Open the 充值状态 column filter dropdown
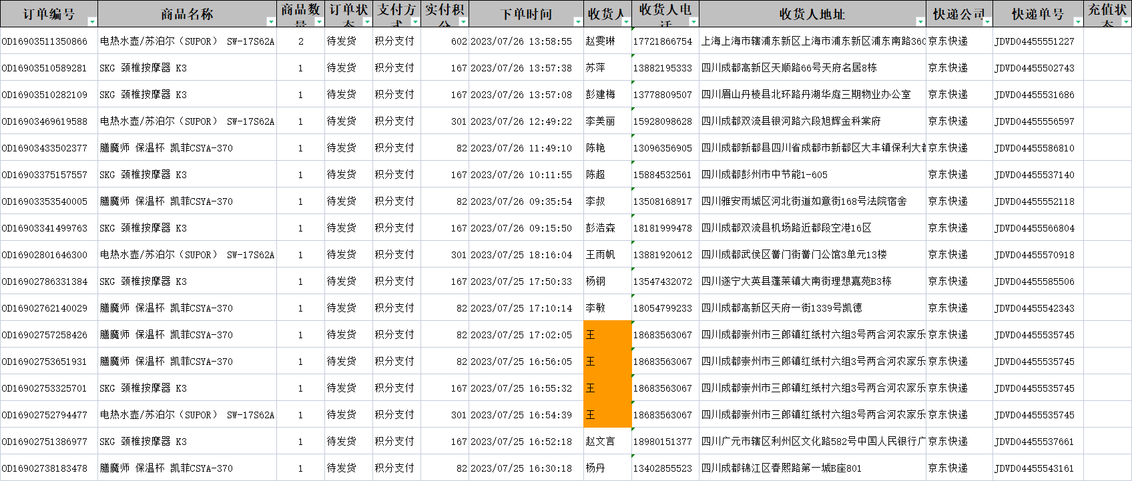Viewport: 1132px width, 481px height. click(1126, 22)
